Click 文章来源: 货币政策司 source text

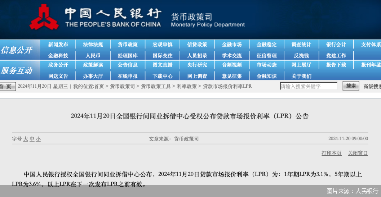(174, 139)
